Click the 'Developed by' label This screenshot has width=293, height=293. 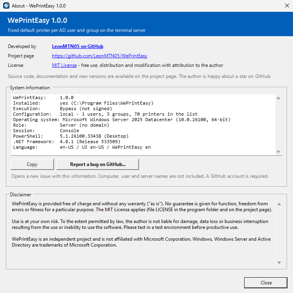click(22, 46)
